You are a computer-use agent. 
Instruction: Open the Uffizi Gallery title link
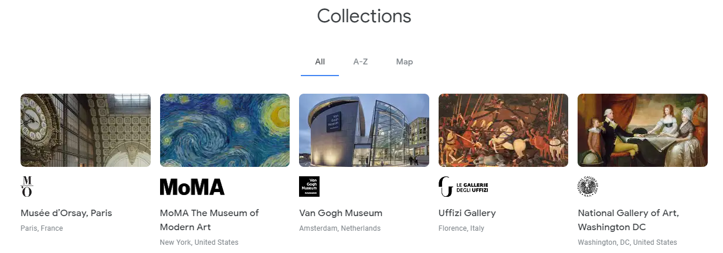pyautogui.click(x=467, y=213)
